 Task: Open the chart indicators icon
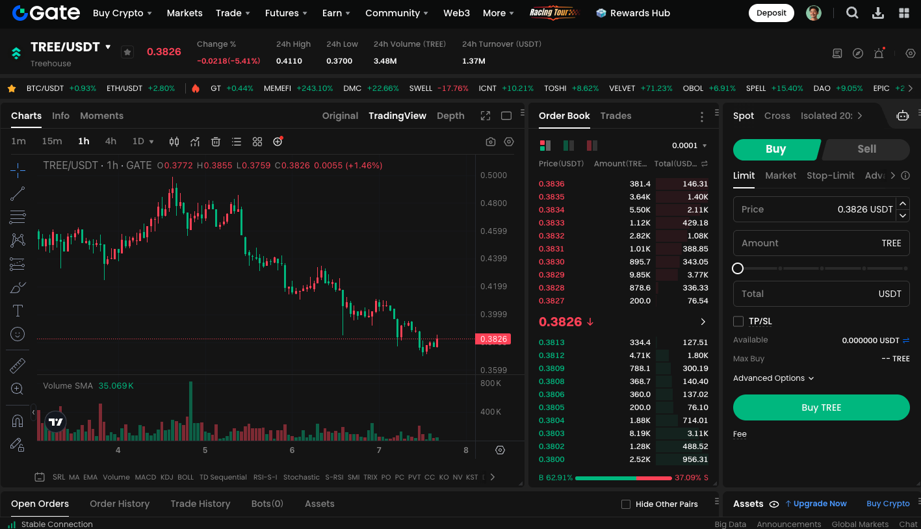[195, 142]
